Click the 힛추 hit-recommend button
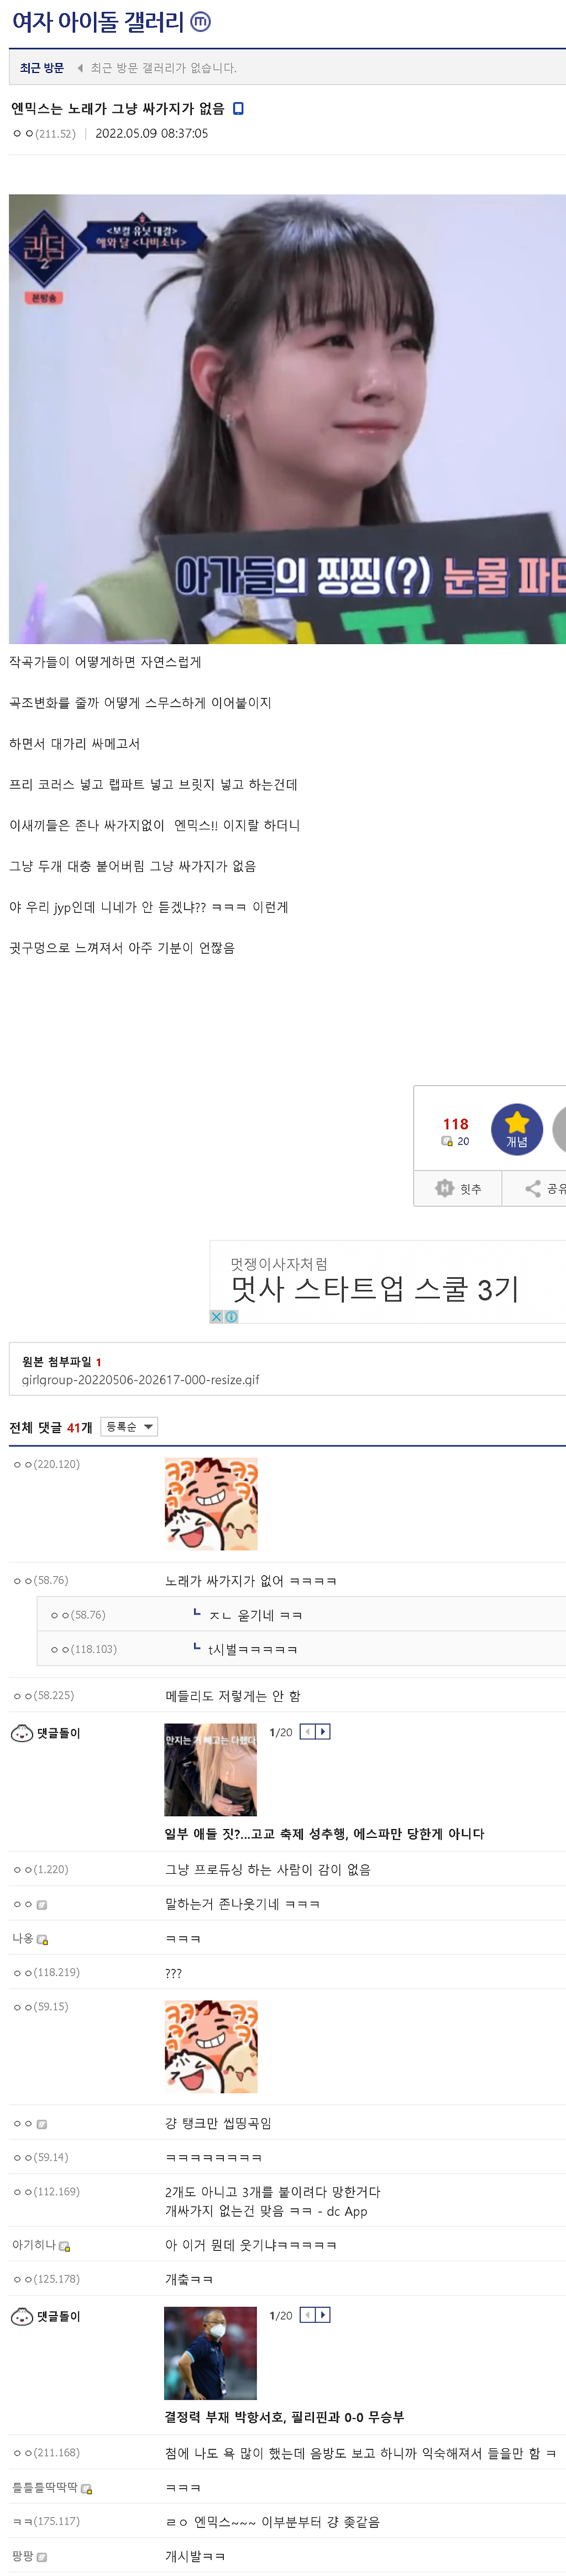The image size is (566, 2576). pos(458,1188)
